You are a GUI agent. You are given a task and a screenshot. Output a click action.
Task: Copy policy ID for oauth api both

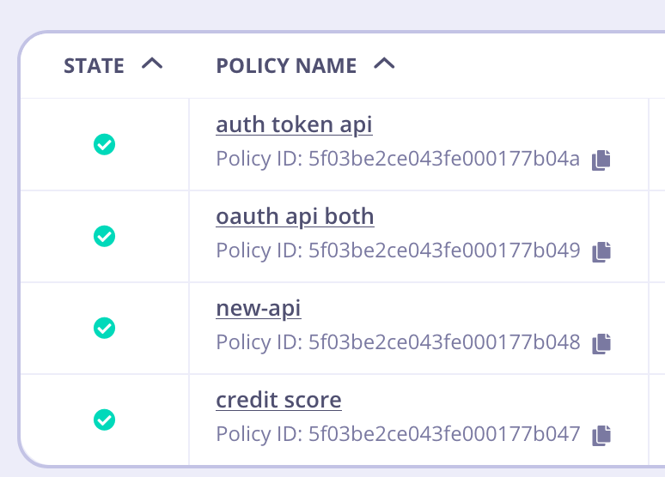click(601, 251)
